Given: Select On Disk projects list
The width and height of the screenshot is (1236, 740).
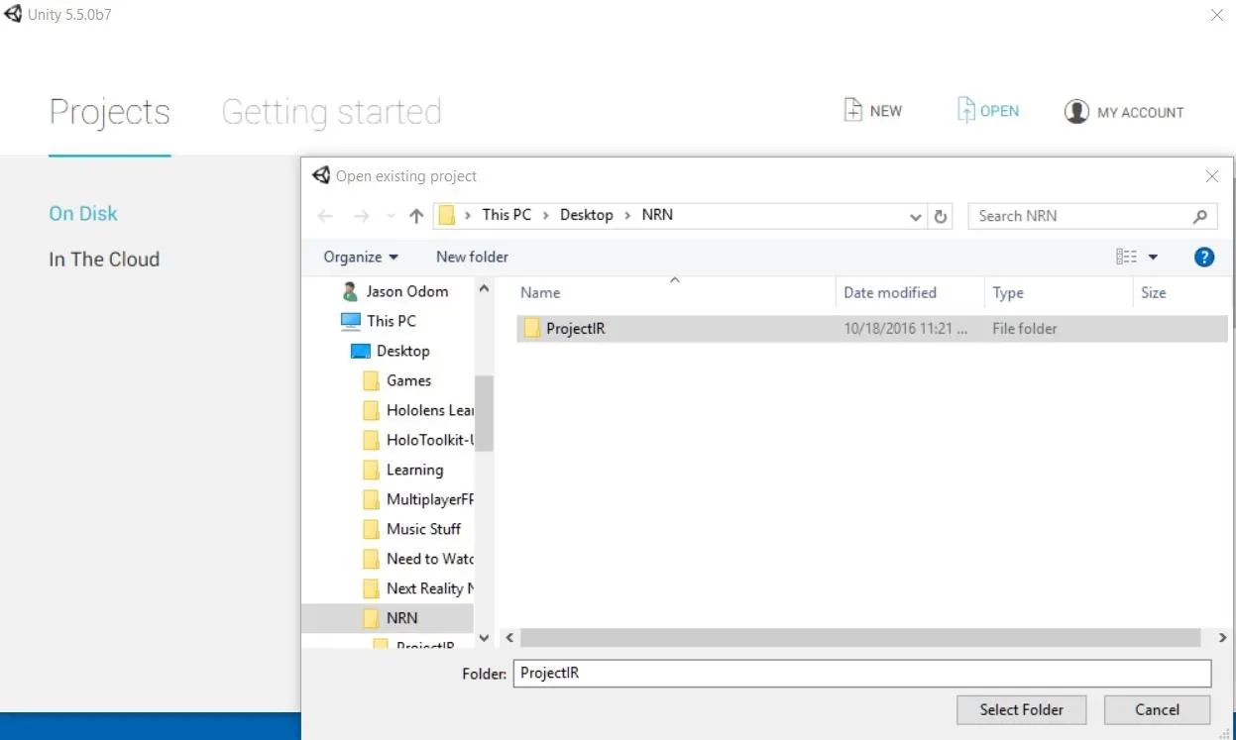Looking at the screenshot, I should coord(83,213).
